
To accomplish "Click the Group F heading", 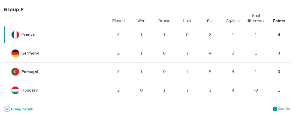I will click(14, 10).
